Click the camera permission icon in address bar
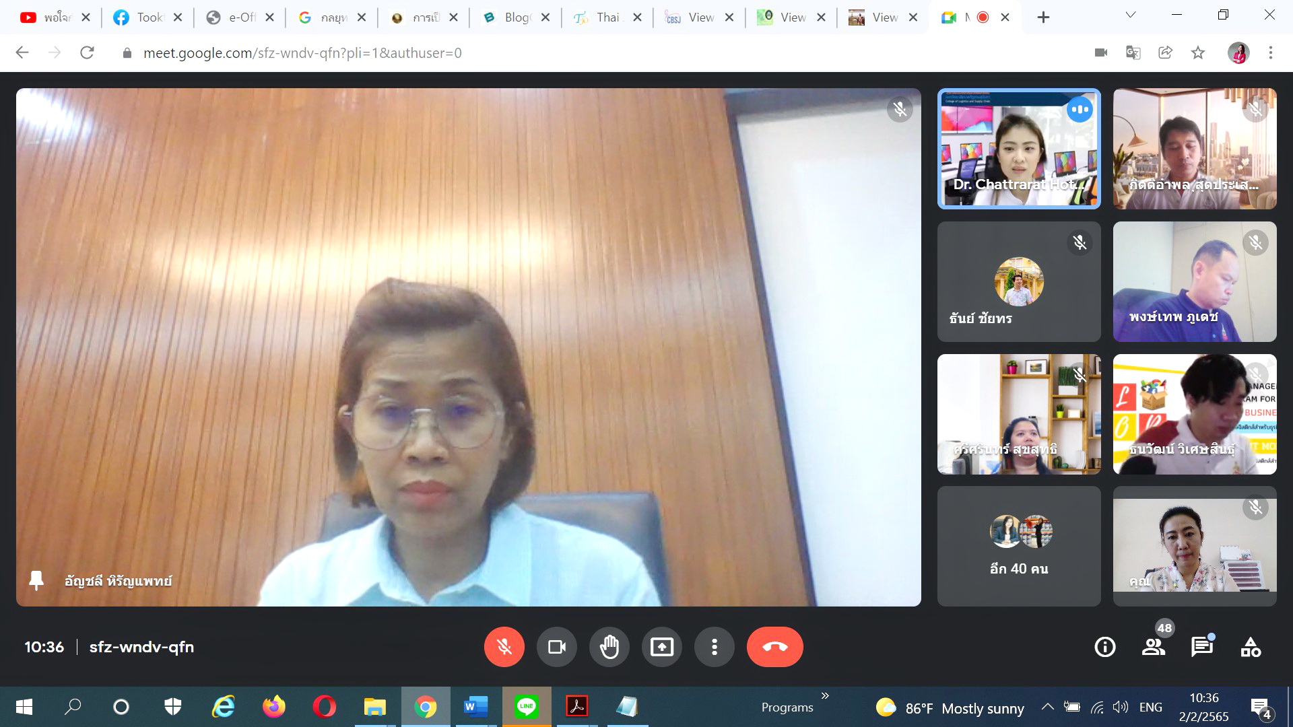1293x727 pixels. click(1101, 53)
